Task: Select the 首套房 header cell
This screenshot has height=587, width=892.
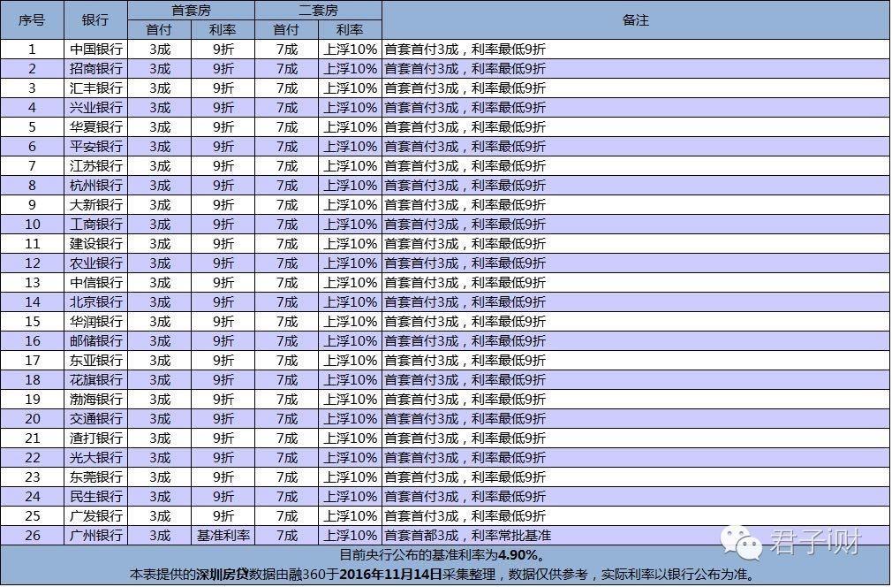Action: pos(191,11)
